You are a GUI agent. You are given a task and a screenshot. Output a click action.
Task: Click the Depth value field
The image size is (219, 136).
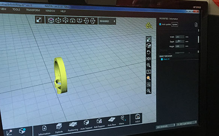(x=180, y=41)
